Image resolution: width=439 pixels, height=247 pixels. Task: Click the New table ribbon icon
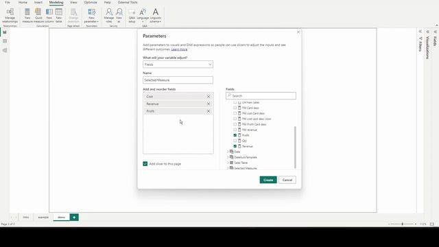click(58, 15)
